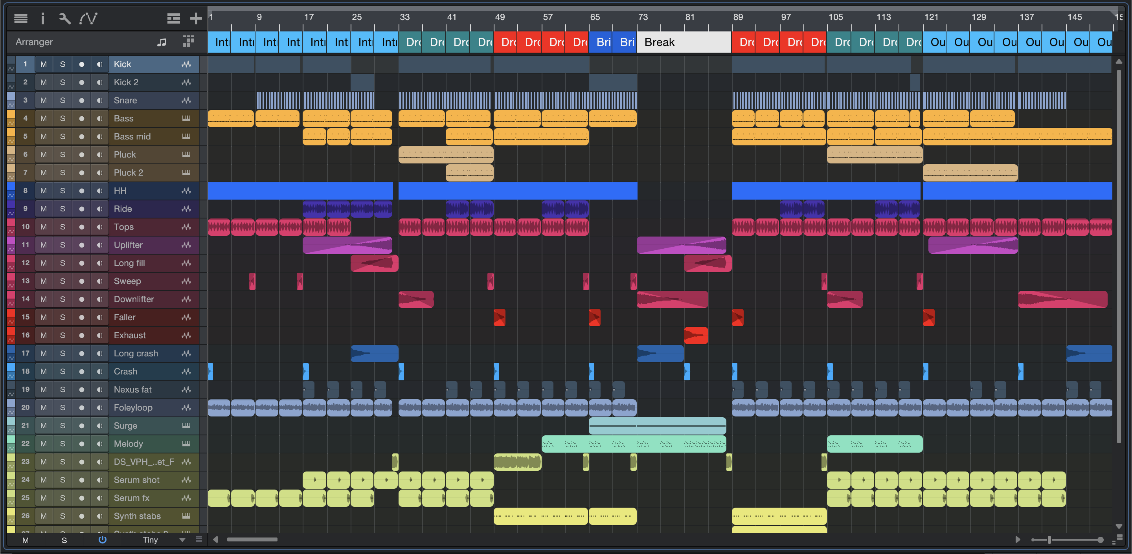Screen dimensions: 1132x554
Task: Click the timeline horizontal zoom slider
Action: tap(1049, 540)
